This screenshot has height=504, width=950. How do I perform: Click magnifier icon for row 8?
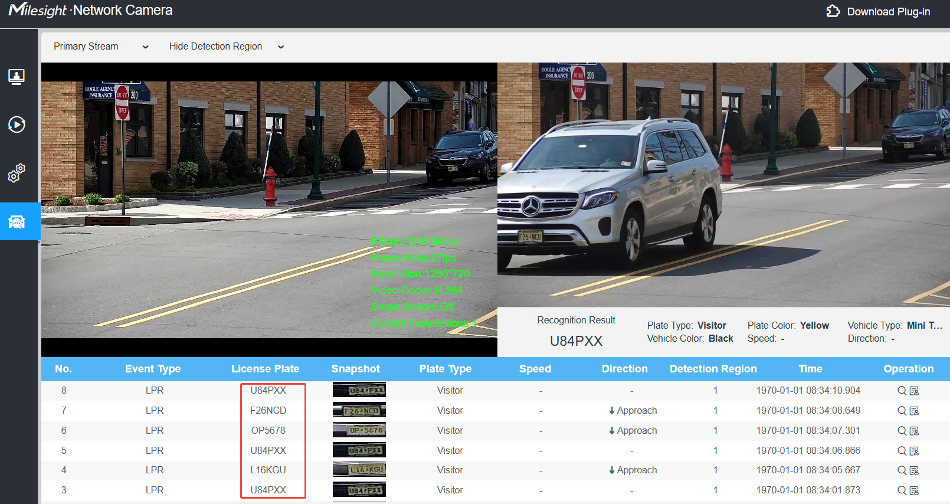pyautogui.click(x=902, y=391)
